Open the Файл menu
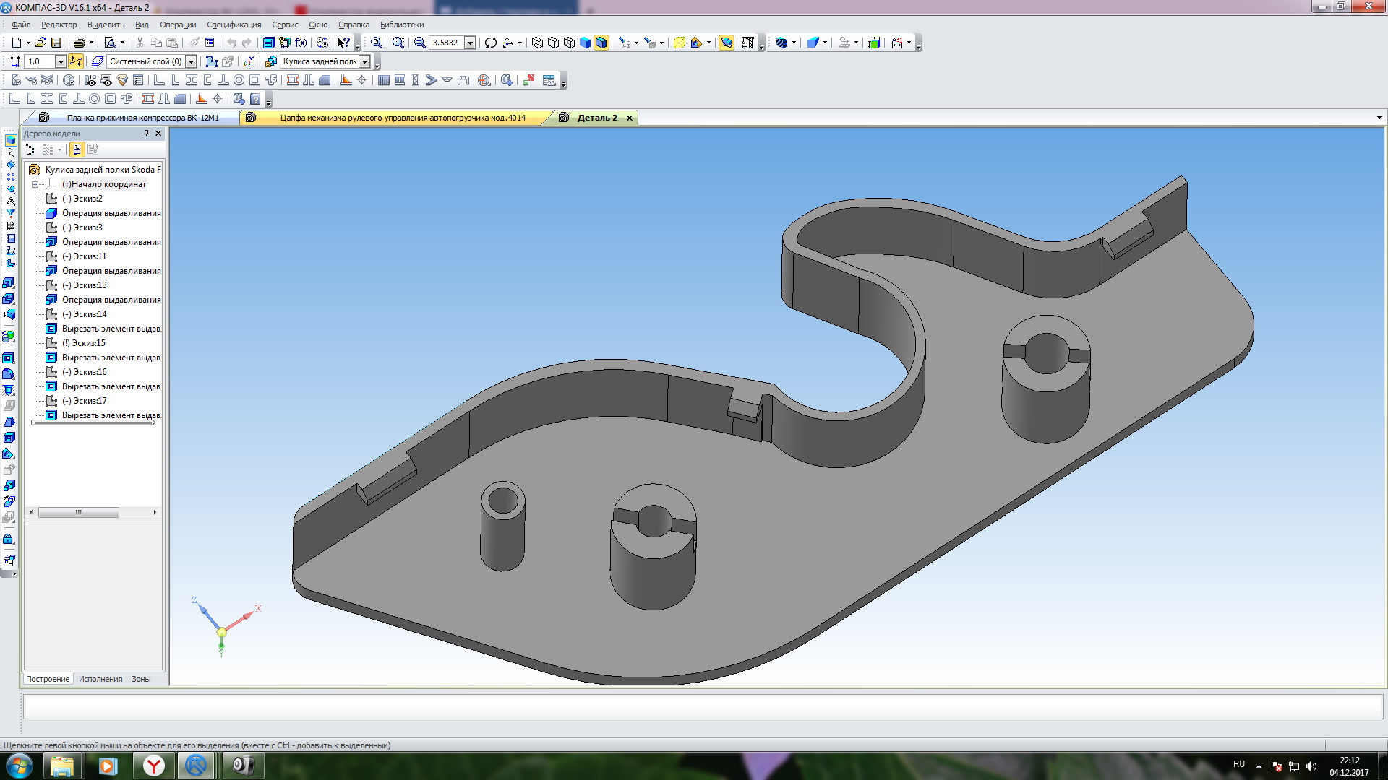This screenshot has height=780, width=1388. [21, 25]
